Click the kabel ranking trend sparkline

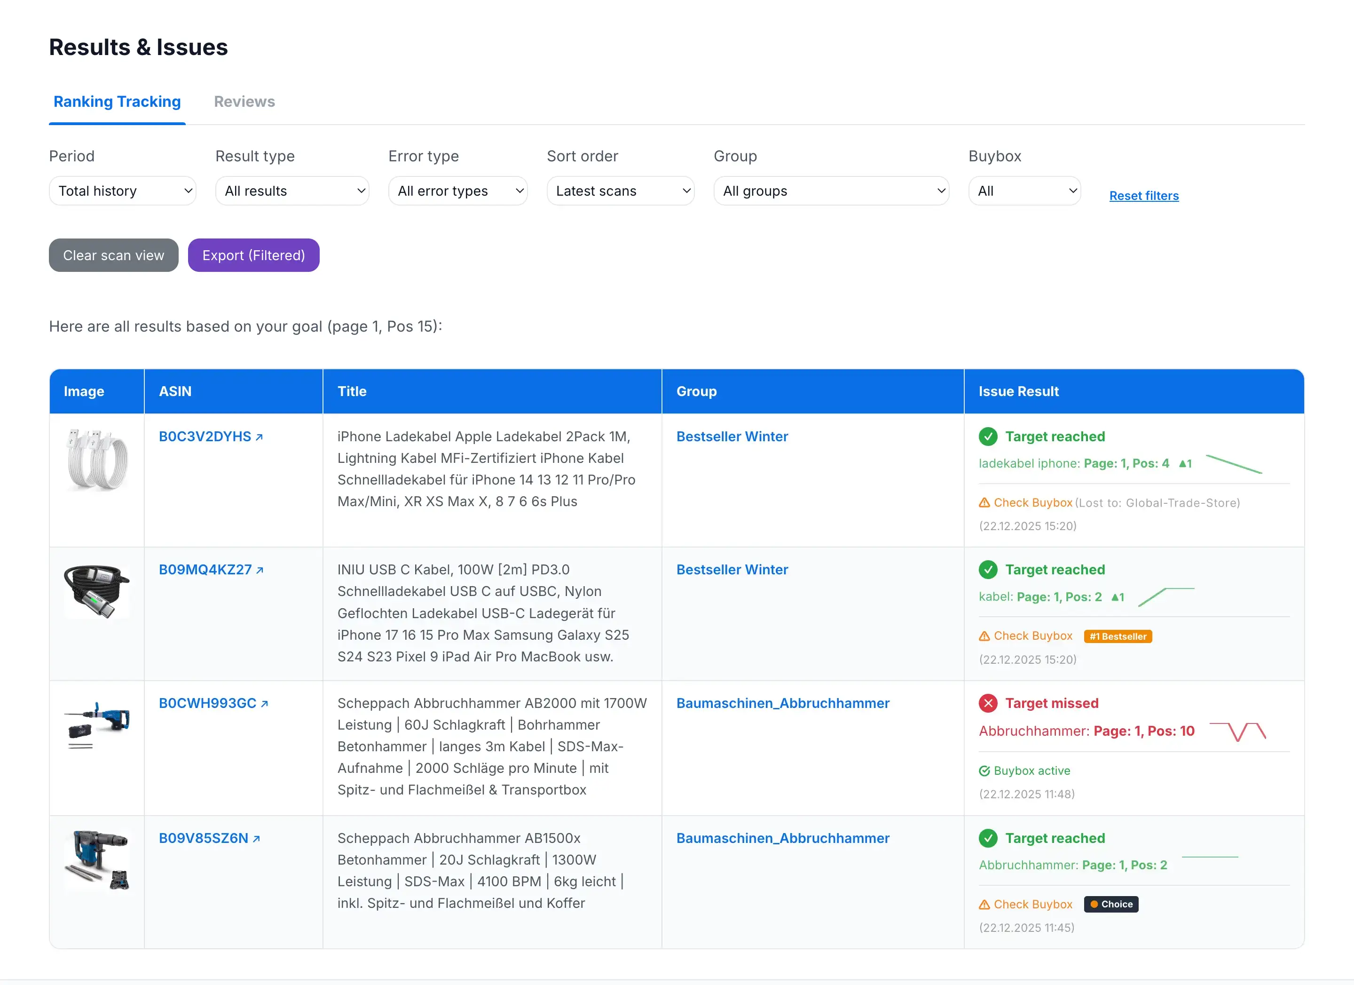tap(1166, 597)
